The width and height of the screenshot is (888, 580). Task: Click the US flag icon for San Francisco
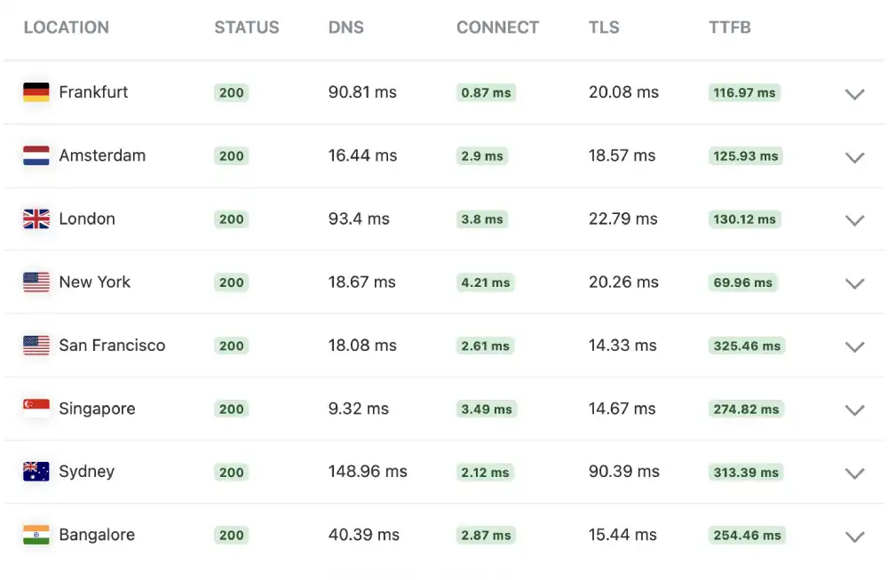(x=36, y=346)
